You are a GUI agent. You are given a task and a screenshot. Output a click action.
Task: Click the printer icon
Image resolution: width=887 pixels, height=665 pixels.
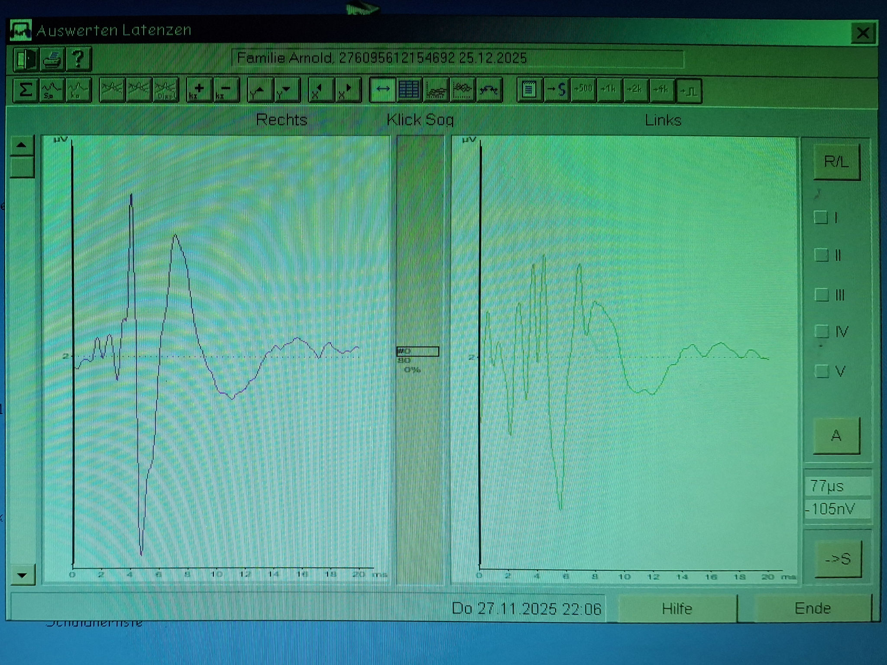tap(52, 59)
